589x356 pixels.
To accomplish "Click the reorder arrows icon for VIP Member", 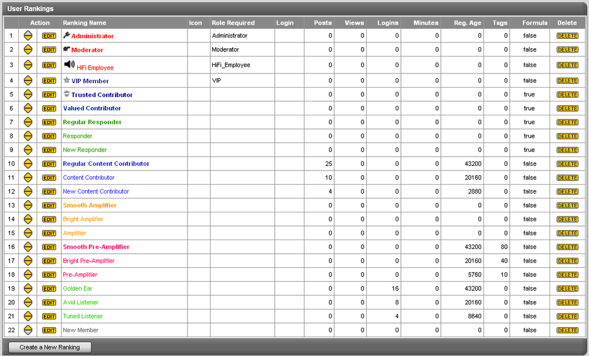I will pyautogui.click(x=28, y=81).
